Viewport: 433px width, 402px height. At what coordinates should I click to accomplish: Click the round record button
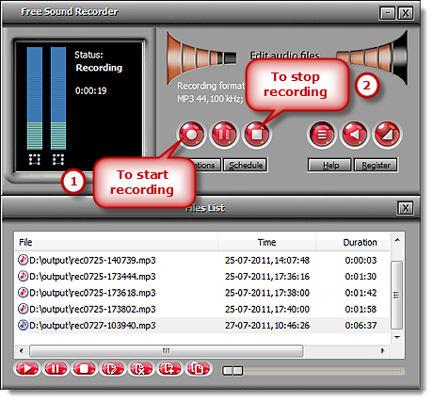click(x=191, y=135)
